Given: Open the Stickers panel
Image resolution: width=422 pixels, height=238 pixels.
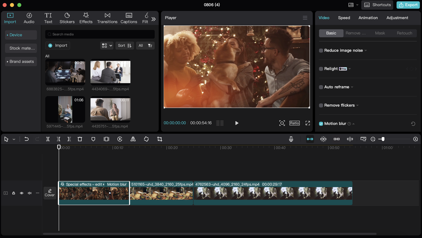Looking at the screenshot, I should [67, 18].
